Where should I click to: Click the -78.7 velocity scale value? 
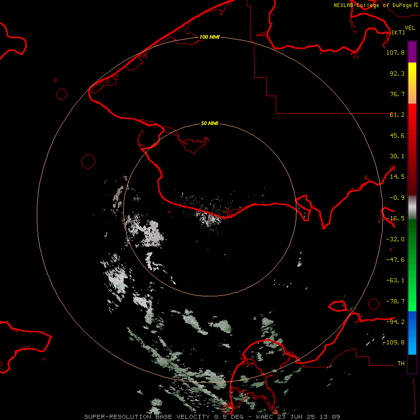pos(395,301)
